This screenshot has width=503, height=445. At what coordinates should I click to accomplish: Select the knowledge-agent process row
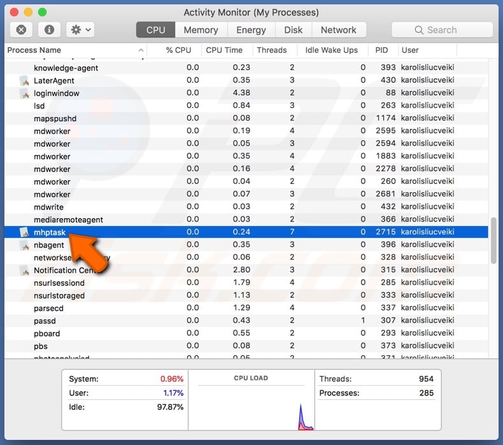246,67
